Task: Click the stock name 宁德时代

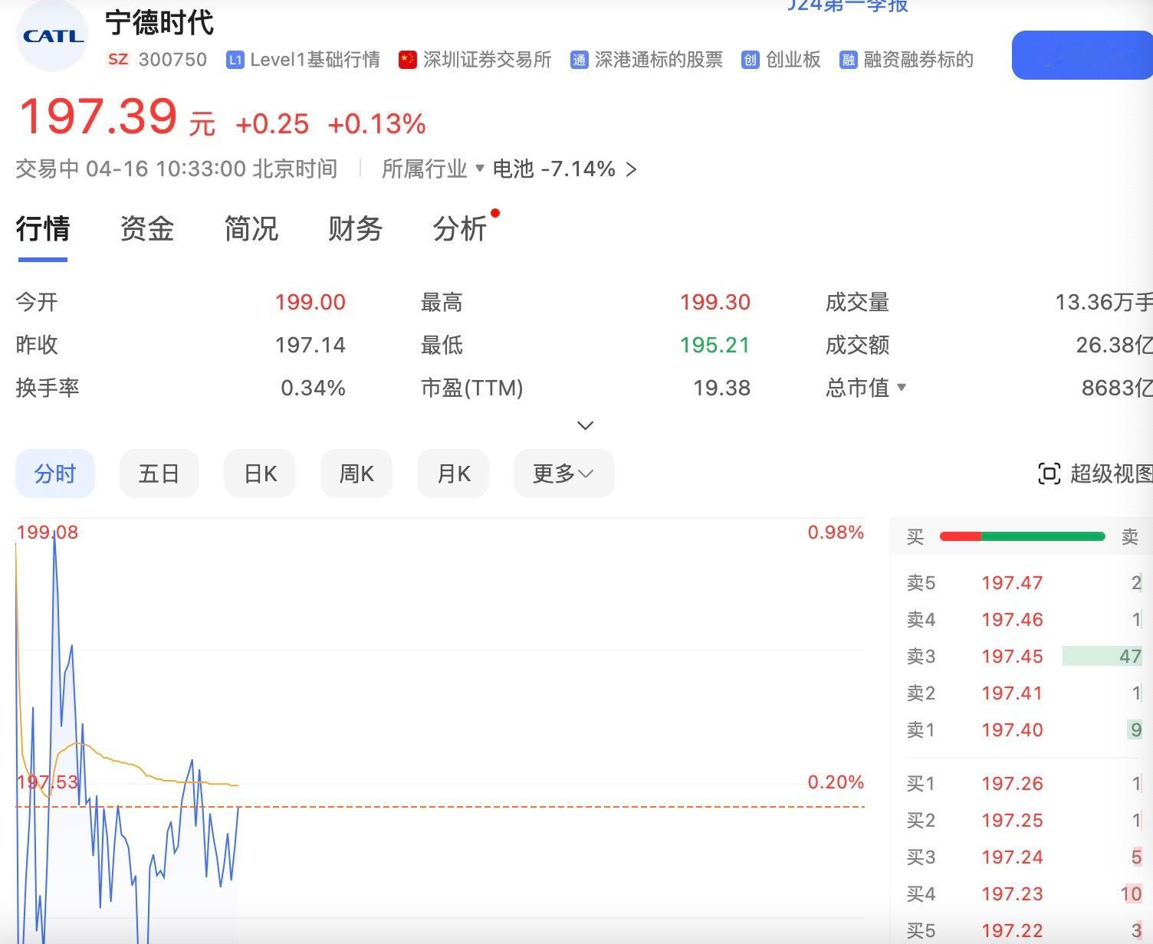Action: coord(159,22)
